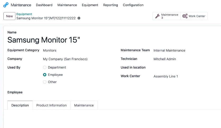Click the wrench Maintenance icon

(157, 16)
